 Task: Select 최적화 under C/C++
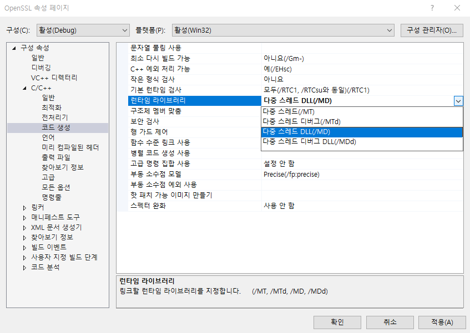pyautogui.click(x=52, y=107)
